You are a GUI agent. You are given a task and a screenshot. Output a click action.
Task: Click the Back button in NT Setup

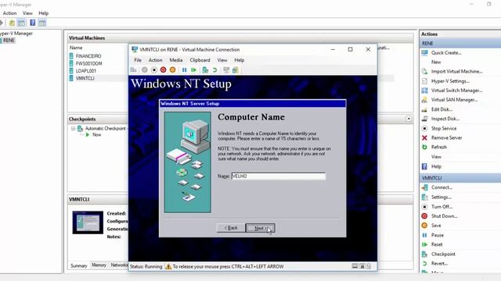point(231,228)
